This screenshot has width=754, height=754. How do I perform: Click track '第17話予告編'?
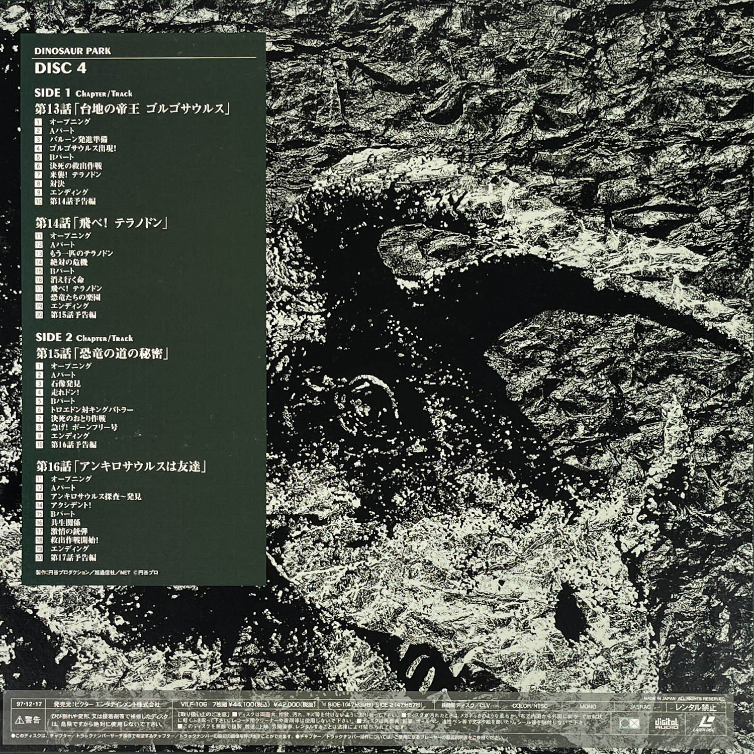[x=74, y=557]
